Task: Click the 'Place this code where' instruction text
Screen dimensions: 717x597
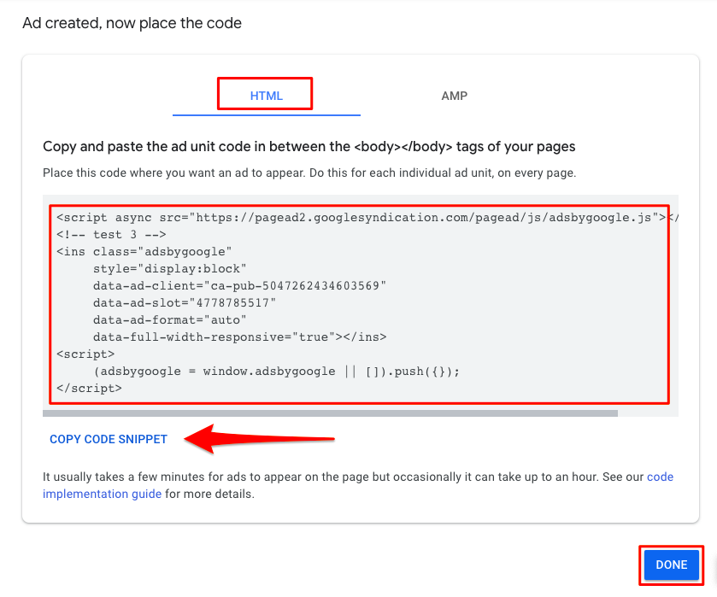Action: (309, 173)
